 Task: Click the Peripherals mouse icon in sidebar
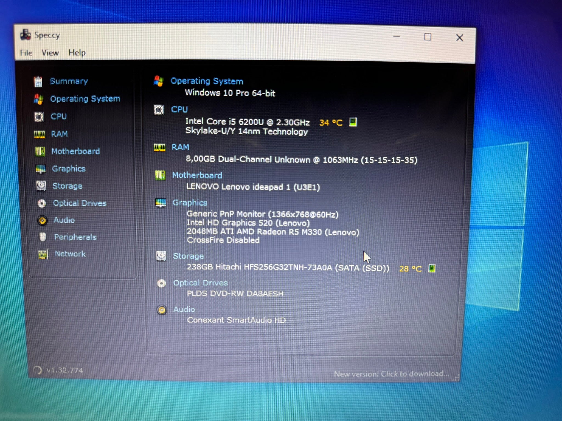[43, 237]
